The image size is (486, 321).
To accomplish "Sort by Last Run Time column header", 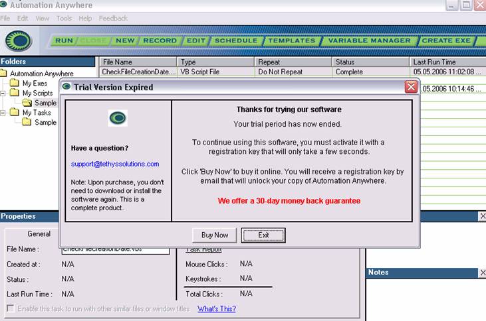I will click(x=448, y=62).
